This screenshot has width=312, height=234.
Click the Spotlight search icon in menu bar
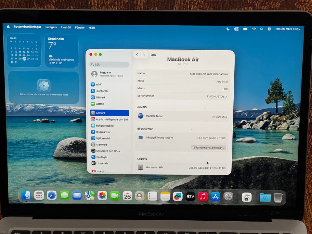(261, 29)
